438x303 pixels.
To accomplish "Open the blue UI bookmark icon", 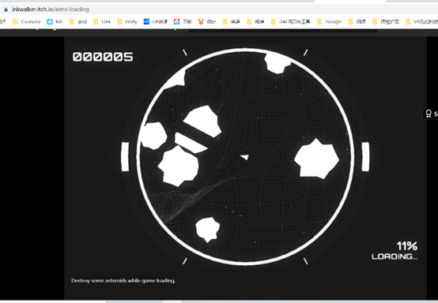I will pos(146,21).
